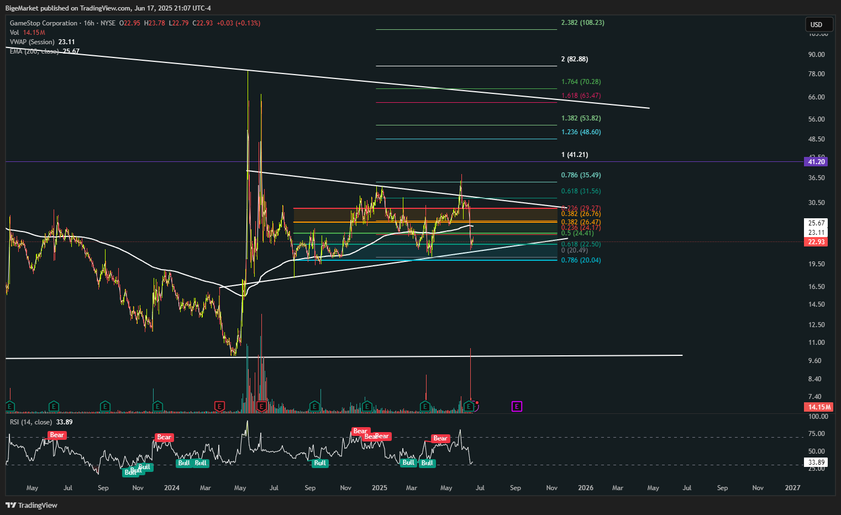The height and width of the screenshot is (515, 841).
Task: Select Fibonacci level 2.382 (108.23) label
Action: point(582,23)
